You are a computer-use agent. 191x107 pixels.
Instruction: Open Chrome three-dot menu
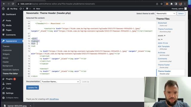185,4
